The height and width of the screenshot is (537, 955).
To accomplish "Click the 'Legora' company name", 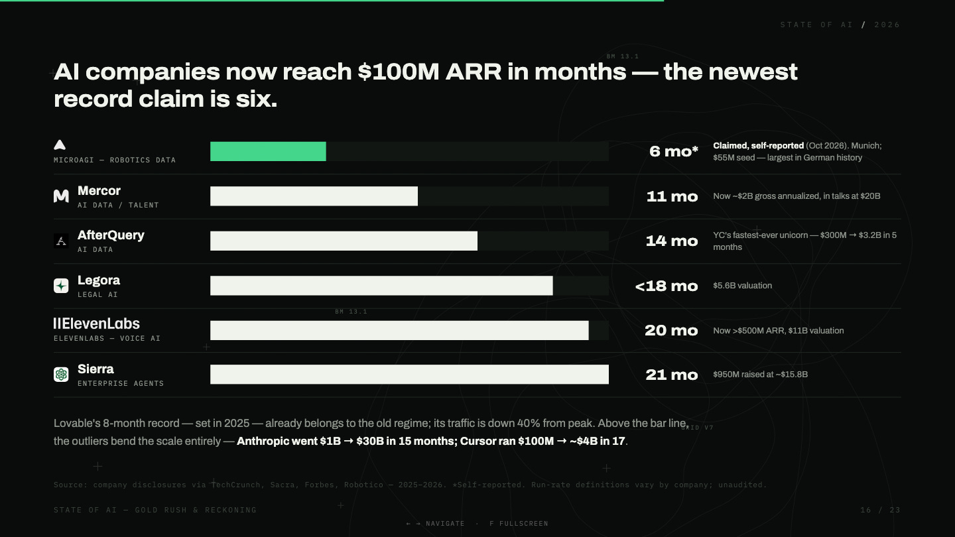I will click(x=99, y=280).
